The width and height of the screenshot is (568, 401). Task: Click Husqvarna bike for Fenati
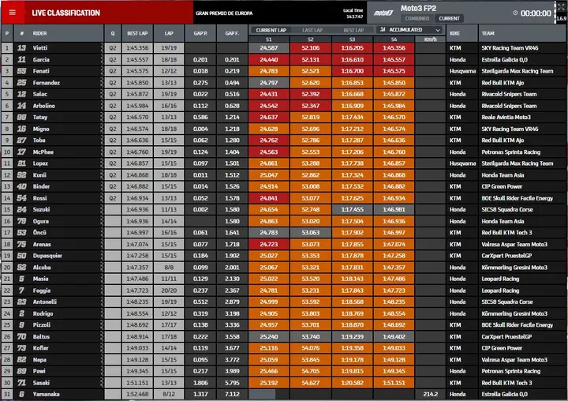click(x=462, y=71)
